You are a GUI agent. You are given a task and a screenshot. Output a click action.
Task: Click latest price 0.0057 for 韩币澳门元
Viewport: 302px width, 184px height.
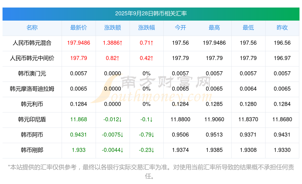[79, 74]
